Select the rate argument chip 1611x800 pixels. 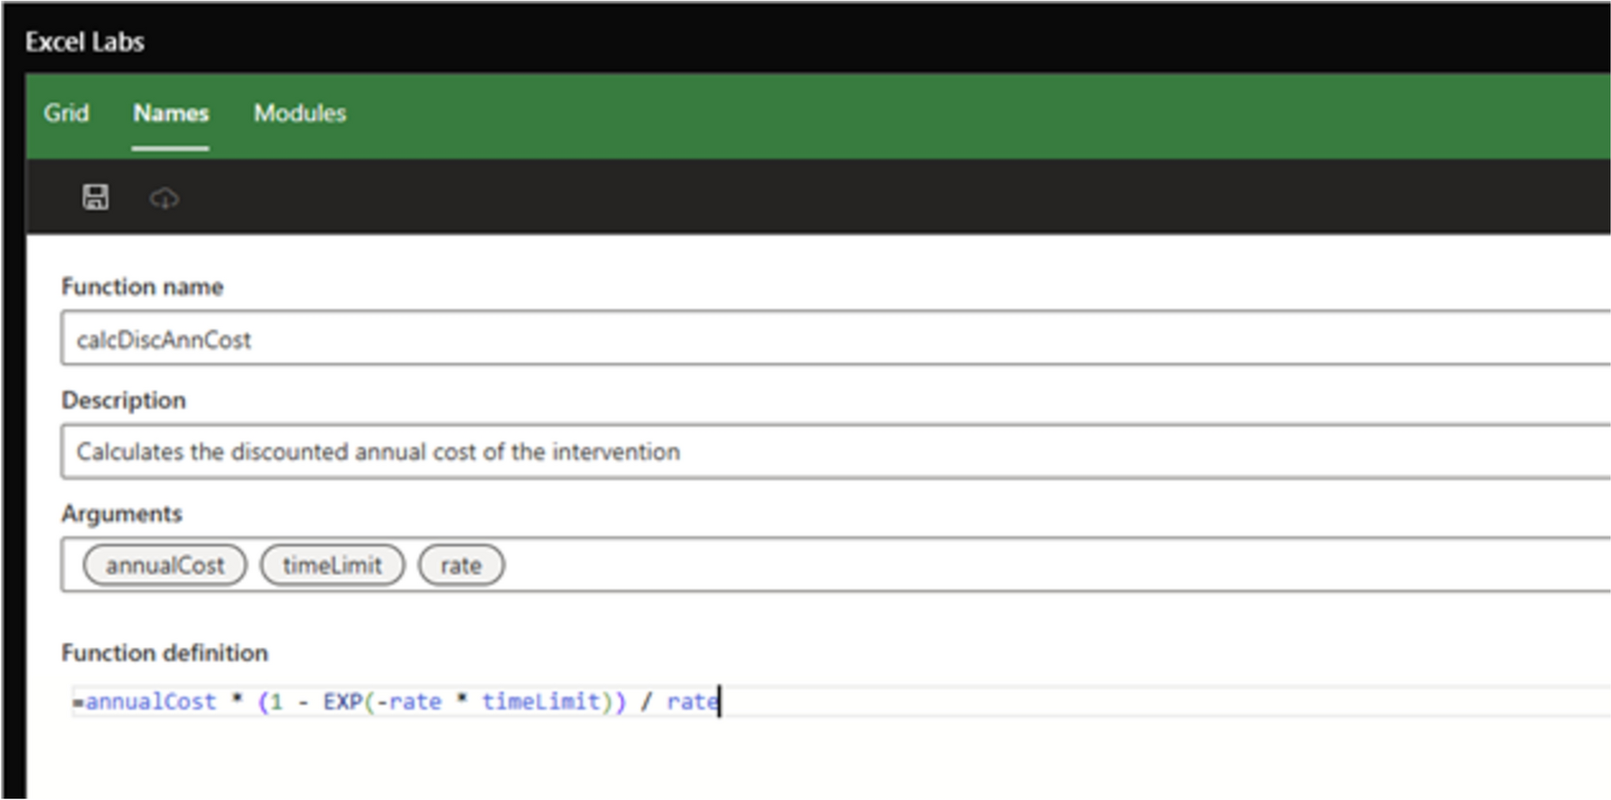coord(461,565)
